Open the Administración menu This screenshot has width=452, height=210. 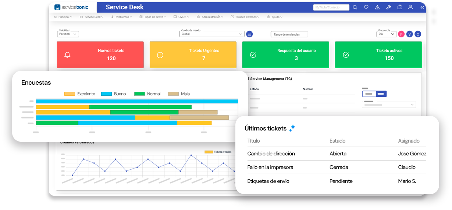click(211, 17)
